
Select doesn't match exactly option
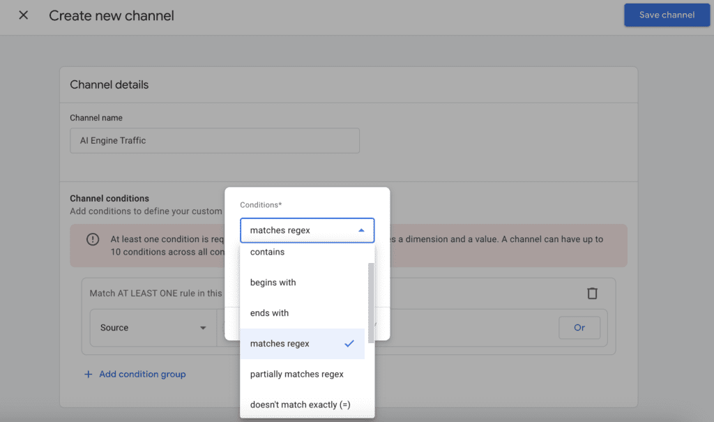coord(300,405)
